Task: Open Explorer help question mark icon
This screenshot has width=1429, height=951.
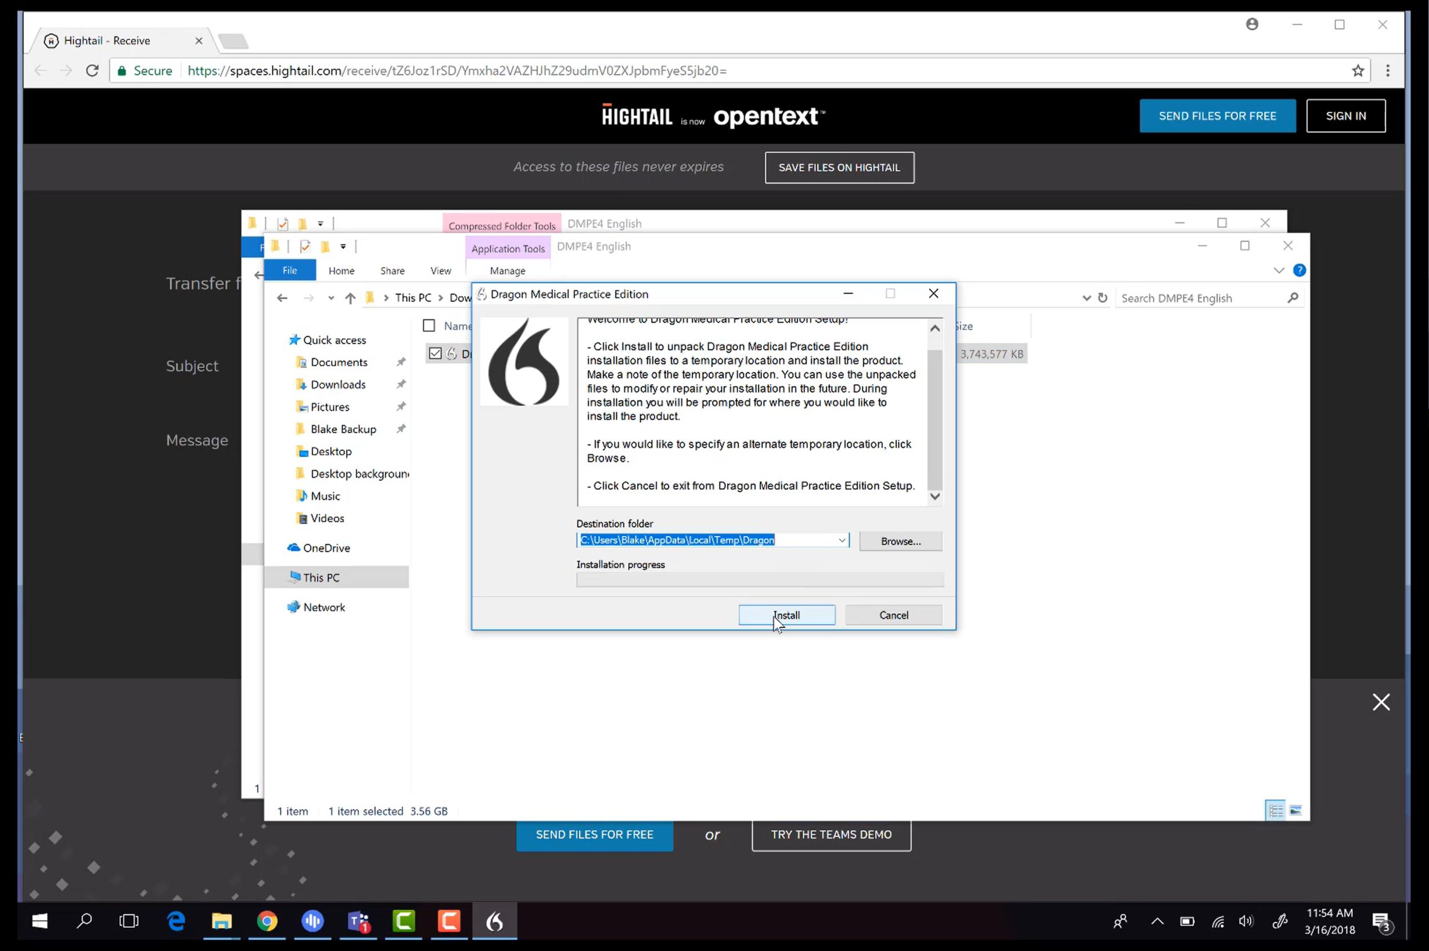Action: pyautogui.click(x=1299, y=270)
